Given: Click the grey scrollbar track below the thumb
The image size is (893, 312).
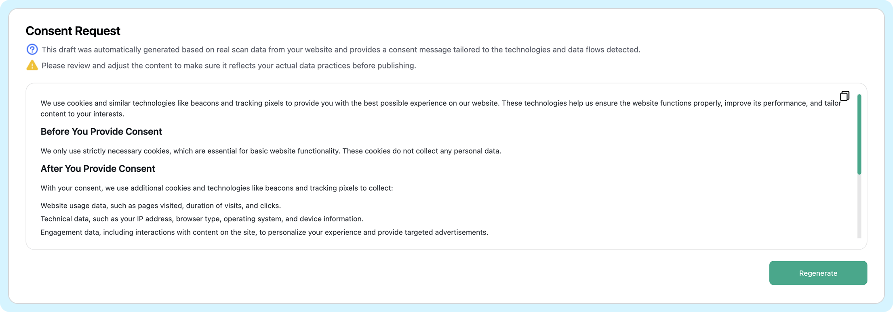Looking at the screenshot, I should tap(859, 206).
